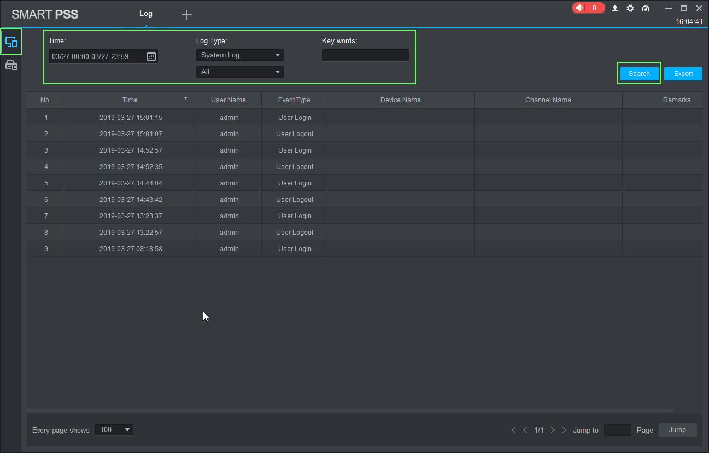This screenshot has width=709, height=453.
Task: Select log entry 2019-03-27 14:52:35
Action: 365,166
